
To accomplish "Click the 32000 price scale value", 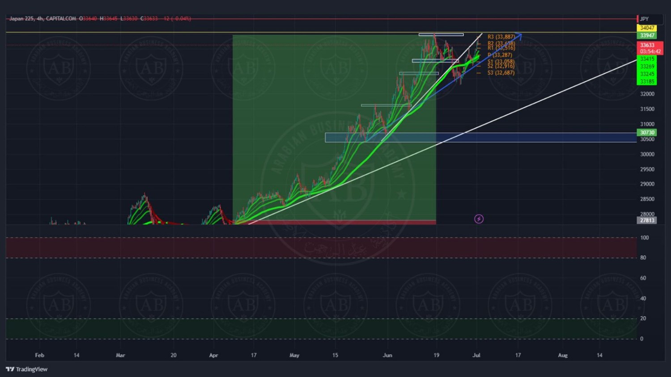I will point(647,94).
